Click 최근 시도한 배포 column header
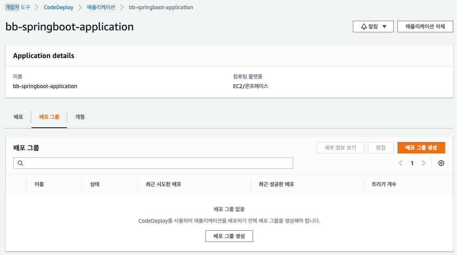The image size is (457, 255). 164,184
